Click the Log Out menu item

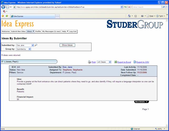(73, 32)
